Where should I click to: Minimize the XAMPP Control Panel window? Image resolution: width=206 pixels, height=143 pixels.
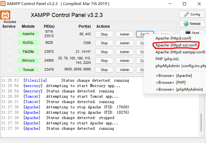click(170, 4)
